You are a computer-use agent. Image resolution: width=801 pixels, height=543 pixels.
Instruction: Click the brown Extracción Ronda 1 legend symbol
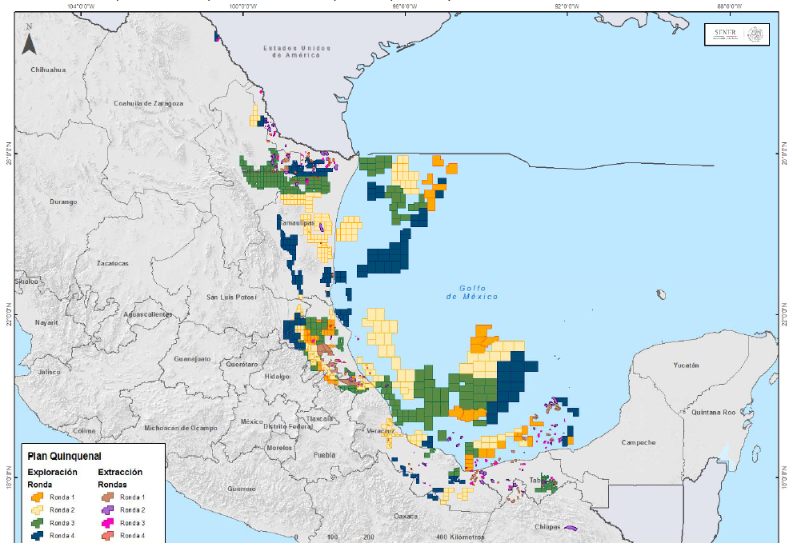tap(106, 497)
